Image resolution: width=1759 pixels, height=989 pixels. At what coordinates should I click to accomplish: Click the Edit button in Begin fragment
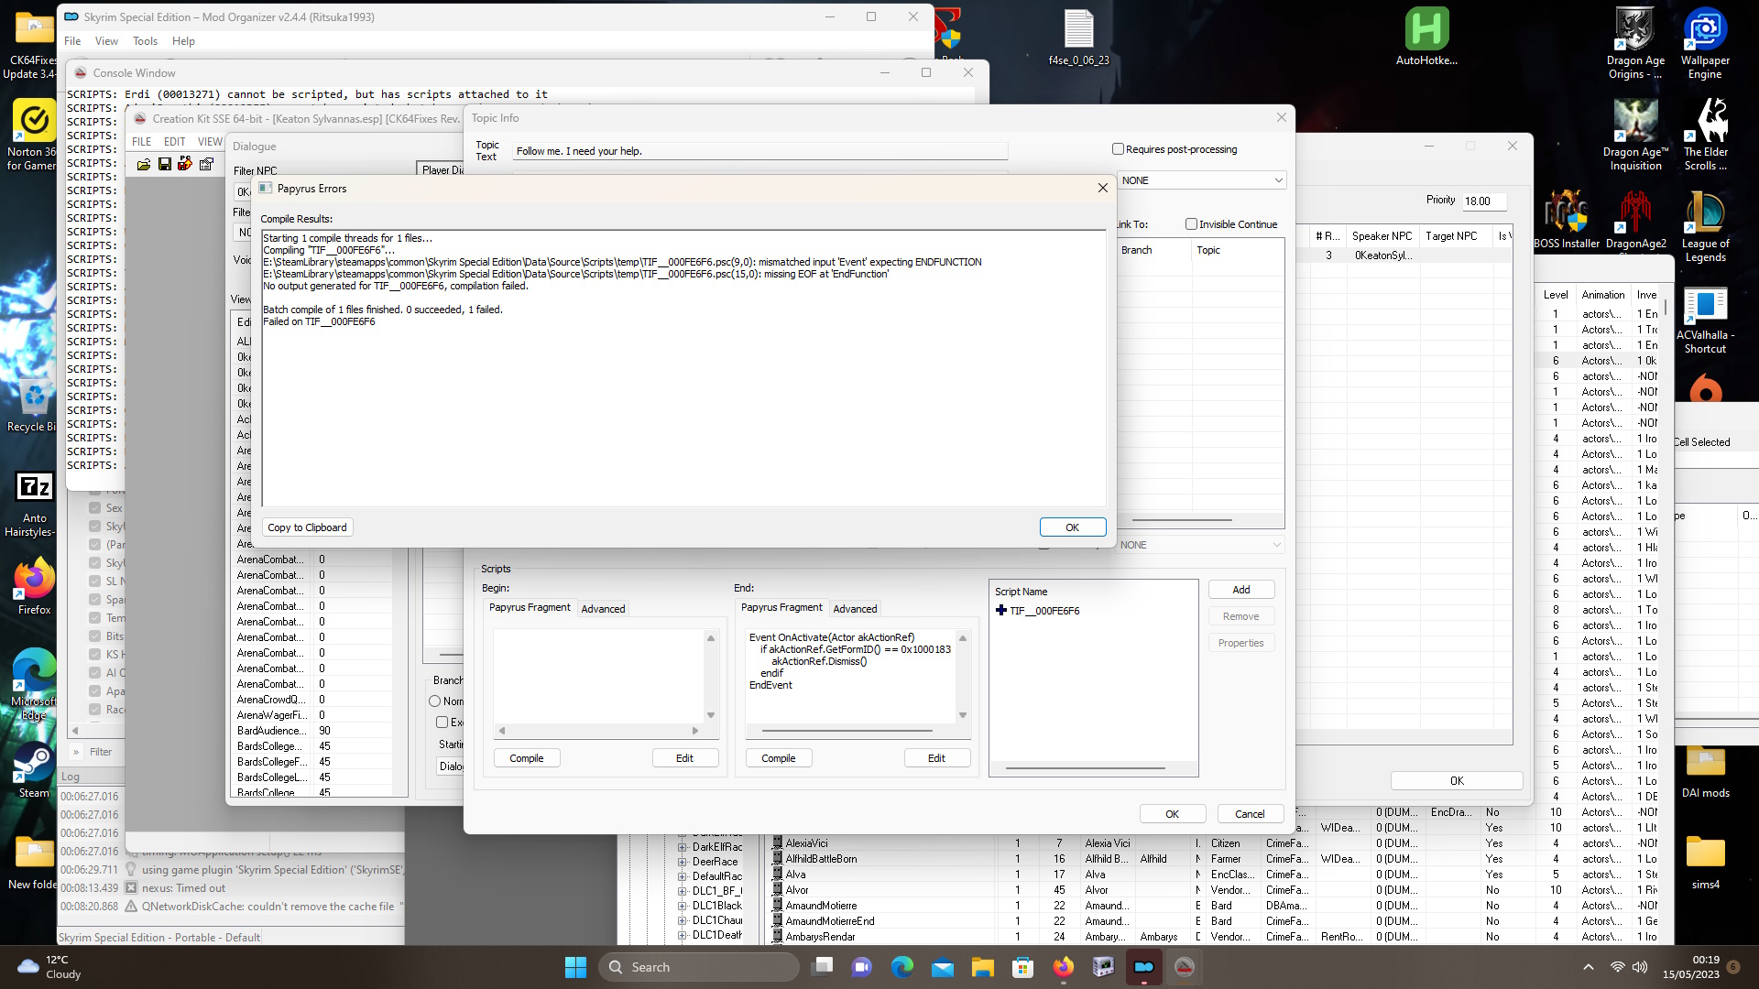(683, 757)
